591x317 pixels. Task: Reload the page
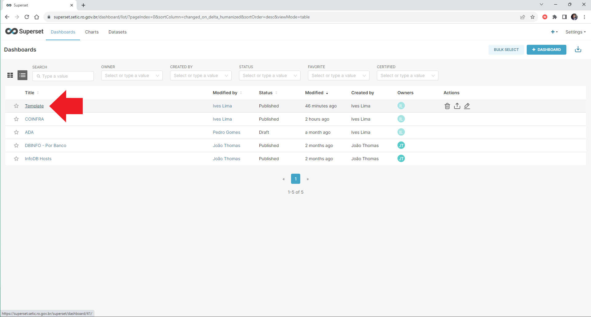pyautogui.click(x=27, y=17)
